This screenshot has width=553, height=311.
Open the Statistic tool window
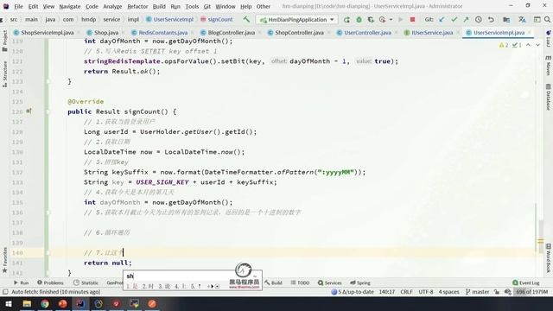pos(86,282)
